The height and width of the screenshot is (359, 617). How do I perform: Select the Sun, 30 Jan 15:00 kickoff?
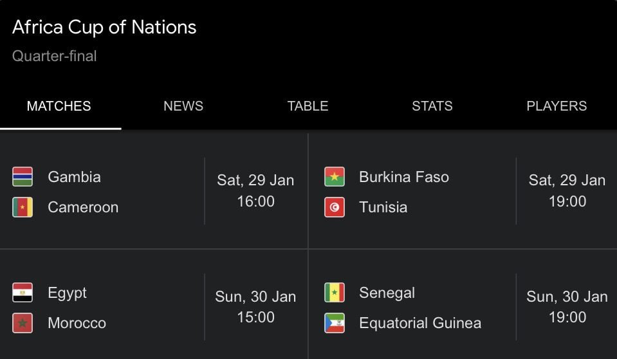click(x=256, y=307)
